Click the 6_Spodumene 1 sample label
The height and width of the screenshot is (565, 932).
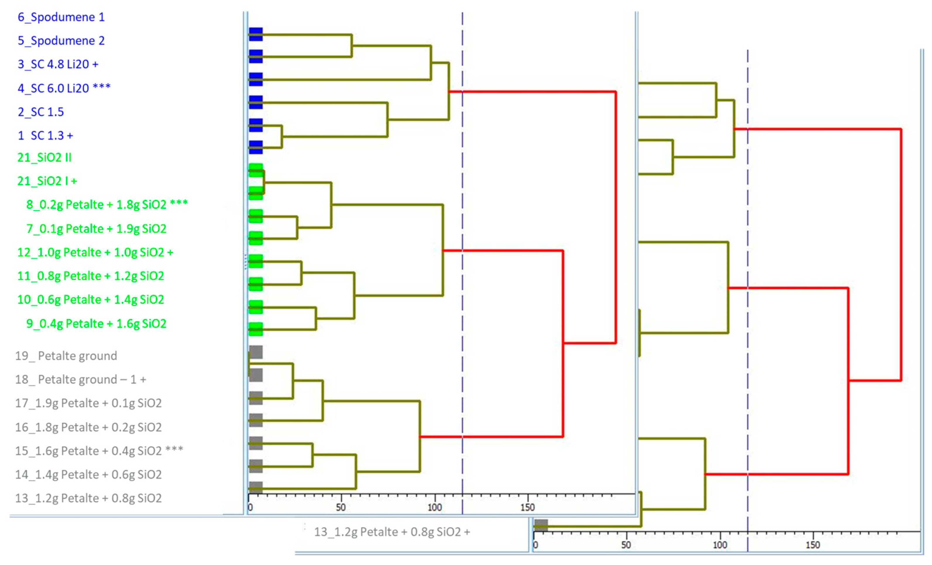[61, 17]
